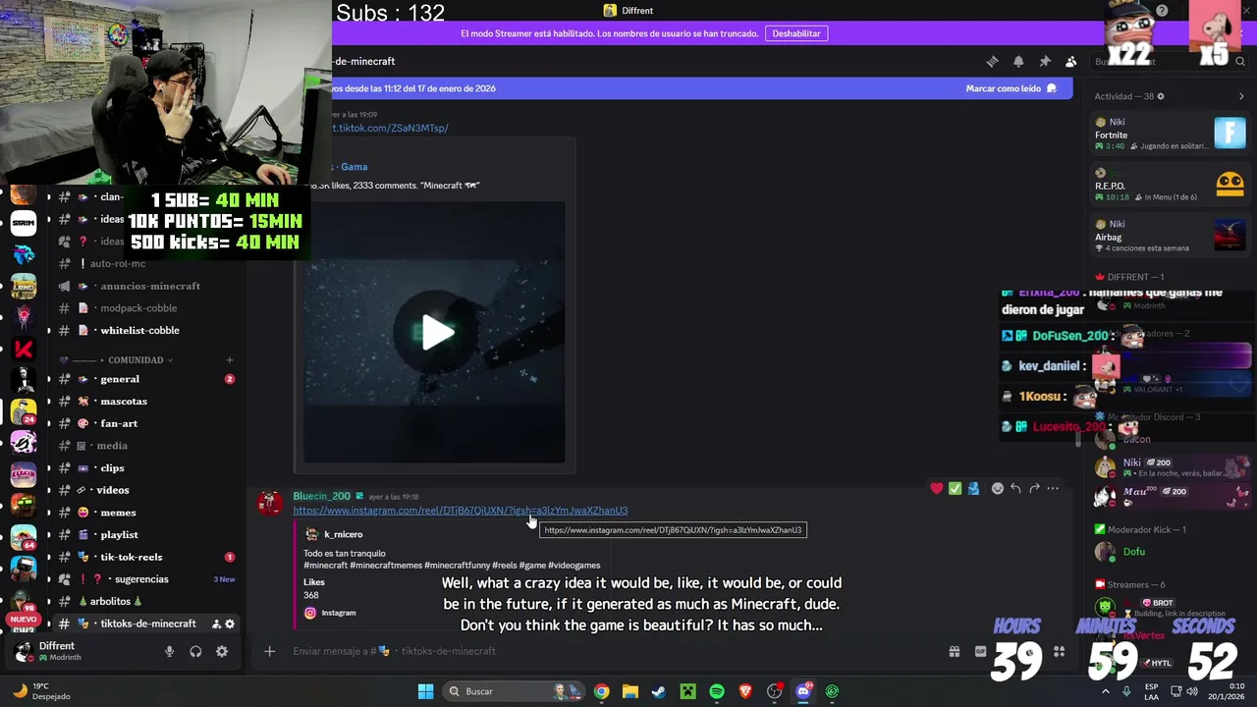Open GIF picker in message bar
The width and height of the screenshot is (1257, 707).
[980, 651]
